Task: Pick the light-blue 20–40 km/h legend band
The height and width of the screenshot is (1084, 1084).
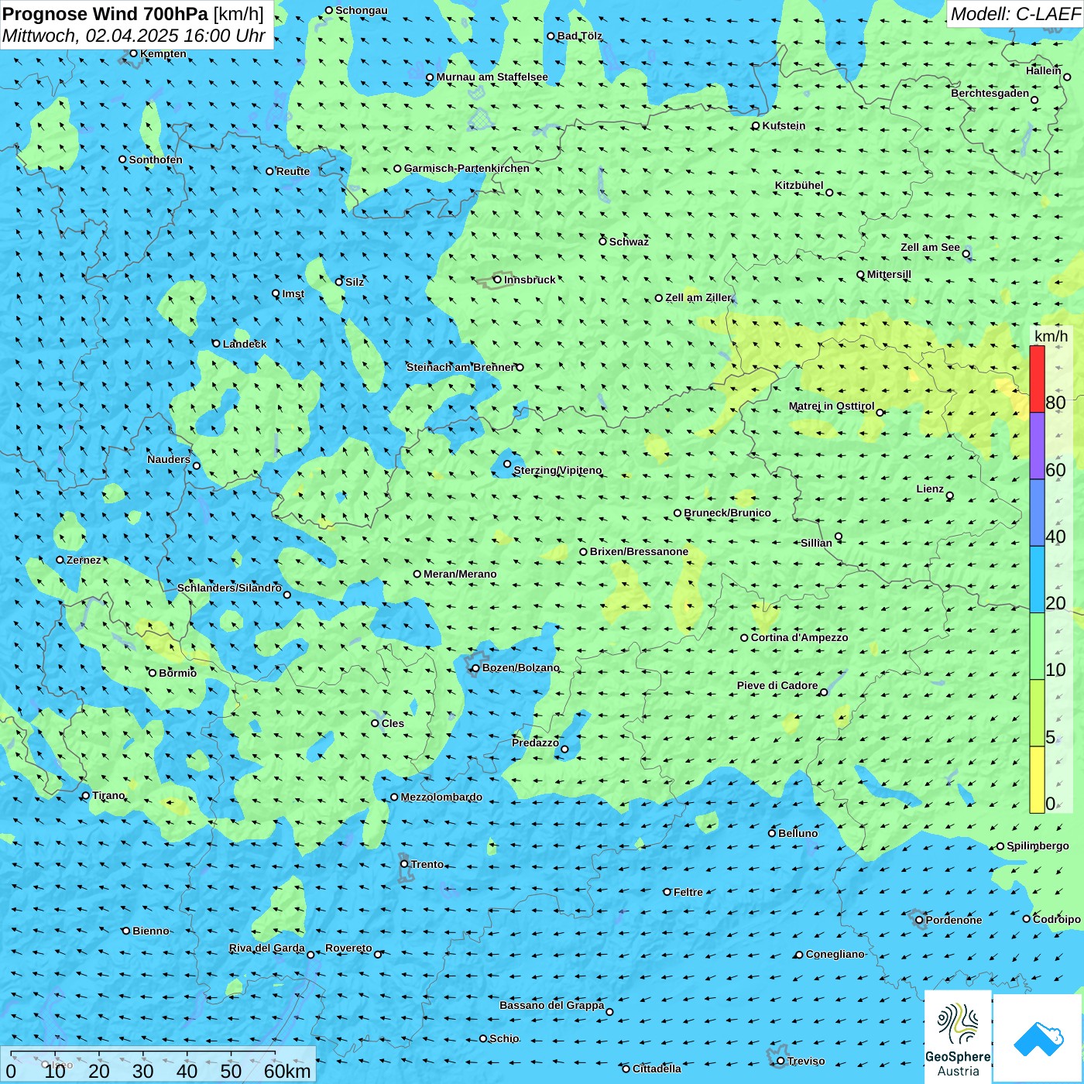Action: 1037,580
